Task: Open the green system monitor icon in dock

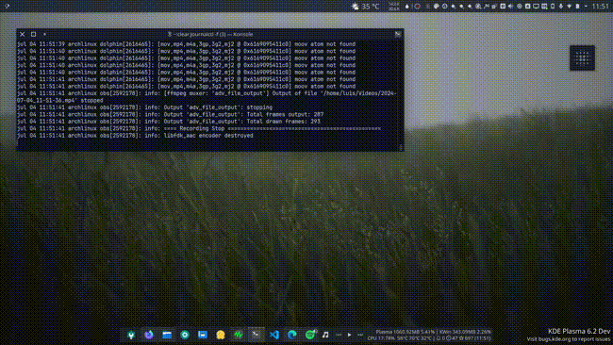Action: click(x=239, y=335)
